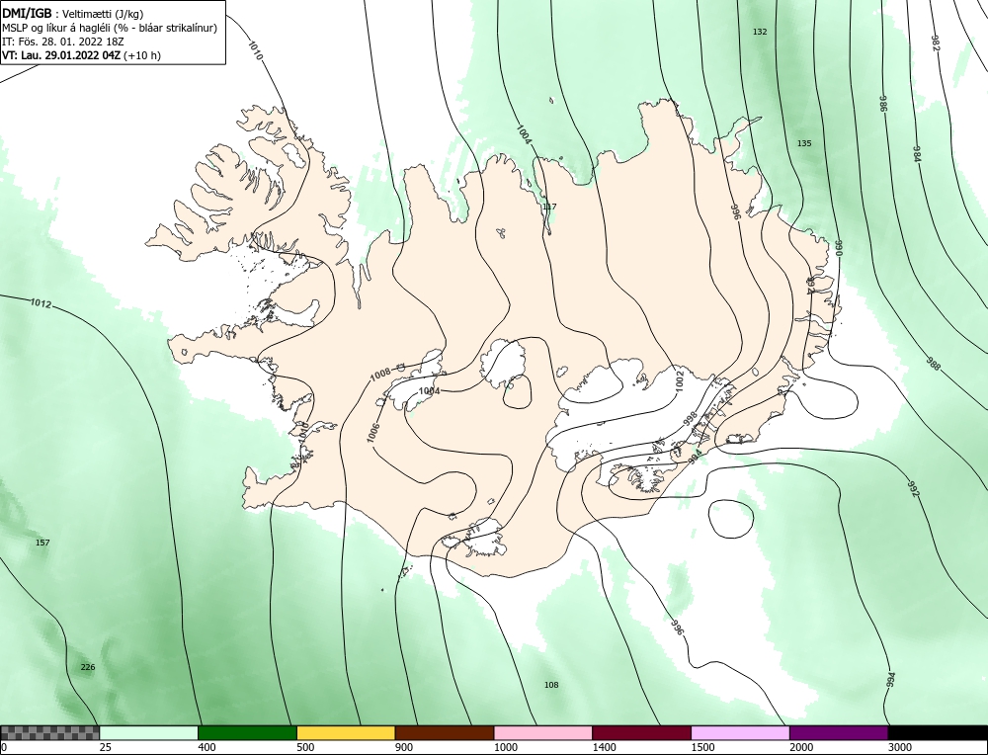Select the black legend swatch above 3000
The width and height of the screenshot is (988, 755).
[x=938, y=732]
